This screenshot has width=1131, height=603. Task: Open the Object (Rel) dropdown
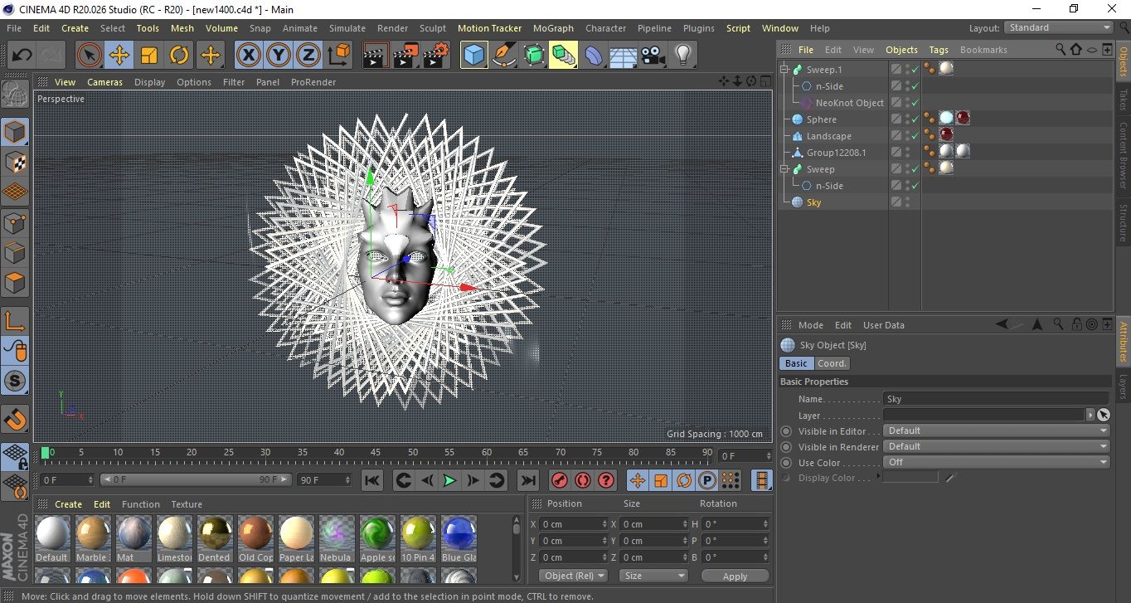[x=574, y=576]
